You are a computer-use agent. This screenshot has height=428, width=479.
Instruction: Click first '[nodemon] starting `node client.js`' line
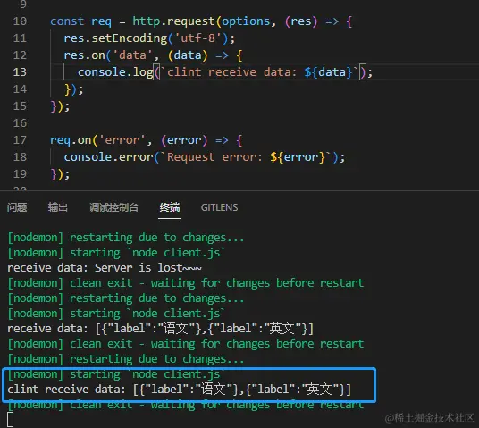(x=116, y=253)
